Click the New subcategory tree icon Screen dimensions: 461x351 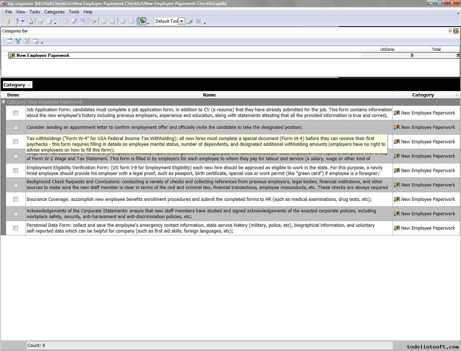(18, 41)
